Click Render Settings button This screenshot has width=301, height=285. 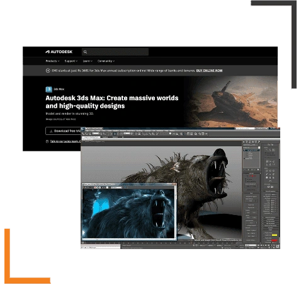click(x=251, y=240)
